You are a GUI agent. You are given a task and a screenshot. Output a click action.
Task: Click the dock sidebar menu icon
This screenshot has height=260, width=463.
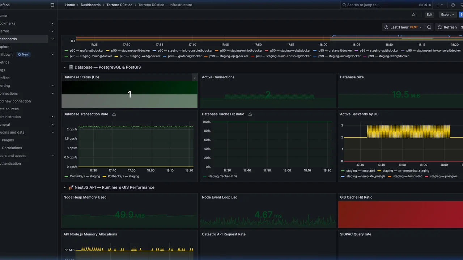pyautogui.click(x=52, y=5)
